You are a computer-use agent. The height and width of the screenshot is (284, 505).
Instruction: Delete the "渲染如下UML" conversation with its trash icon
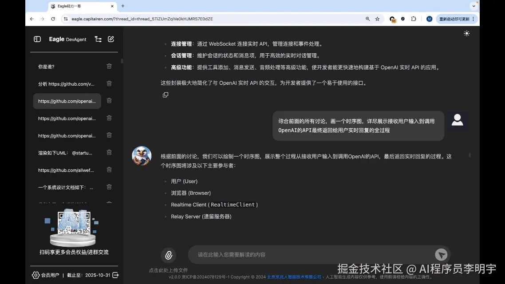pyautogui.click(x=109, y=152)
